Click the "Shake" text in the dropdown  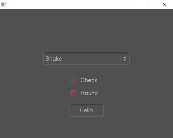54,59
